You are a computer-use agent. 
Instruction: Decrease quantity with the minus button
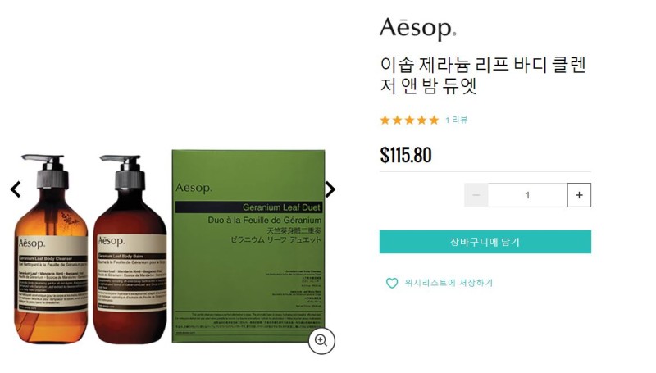click(476, 195)
